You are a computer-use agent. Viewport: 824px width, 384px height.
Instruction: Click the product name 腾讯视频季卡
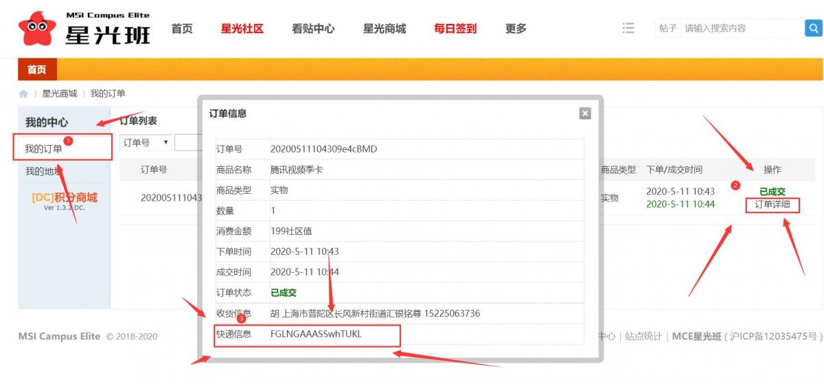[297, 170]
